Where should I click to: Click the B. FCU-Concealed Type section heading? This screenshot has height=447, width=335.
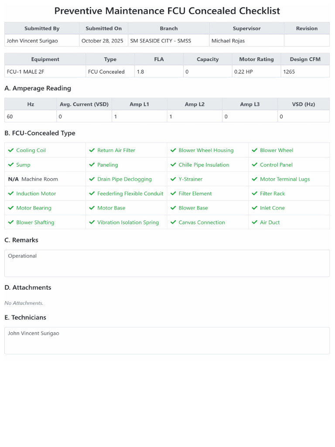click(40, 133)
